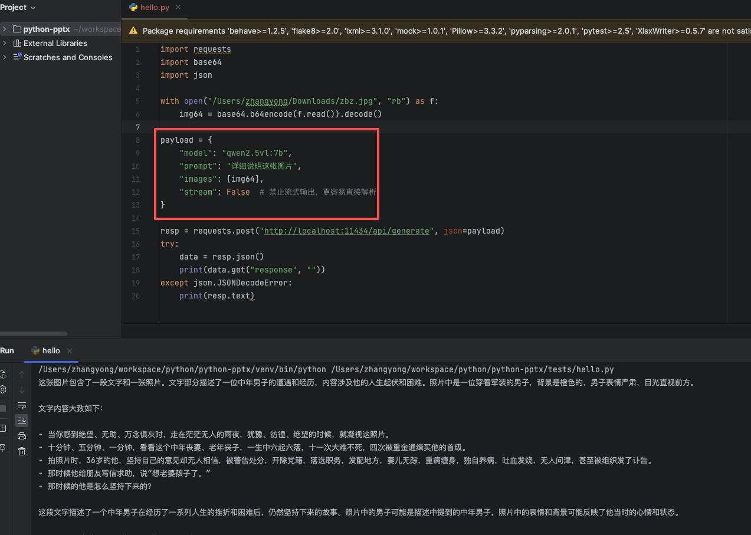Stop the running process

[2, 409]
